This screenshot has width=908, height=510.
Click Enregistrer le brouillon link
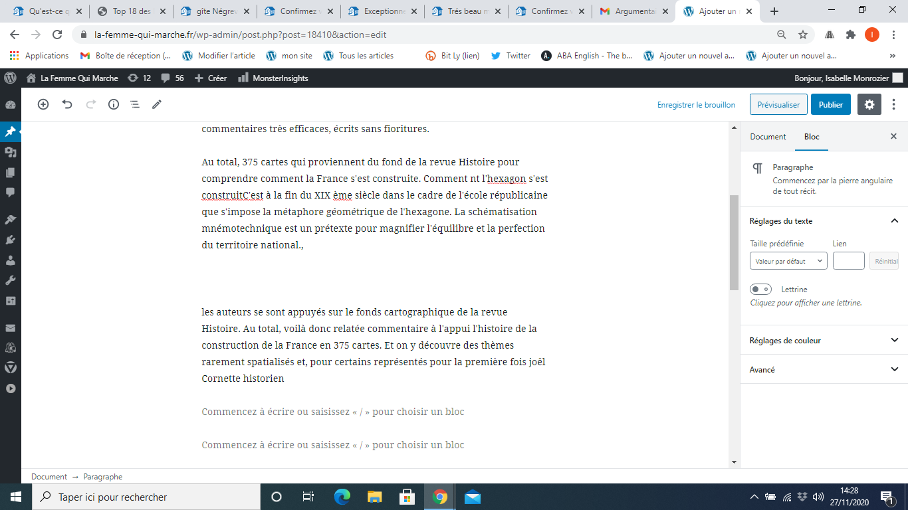click(696, 104)
